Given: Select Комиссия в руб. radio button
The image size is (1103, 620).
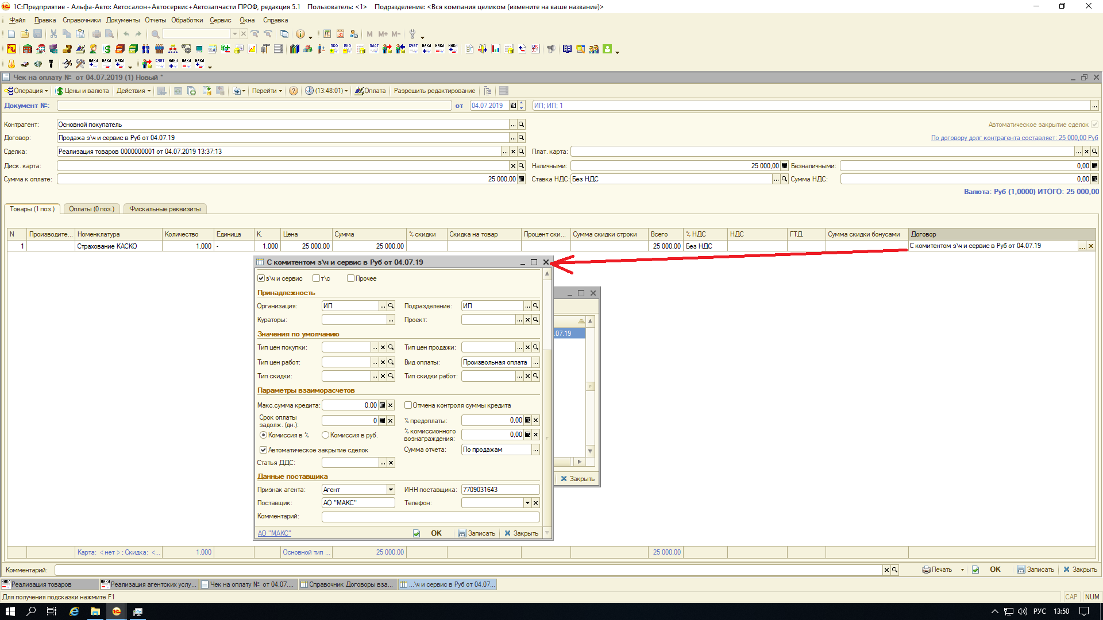Looking at the screenshot, I should 325,435.
